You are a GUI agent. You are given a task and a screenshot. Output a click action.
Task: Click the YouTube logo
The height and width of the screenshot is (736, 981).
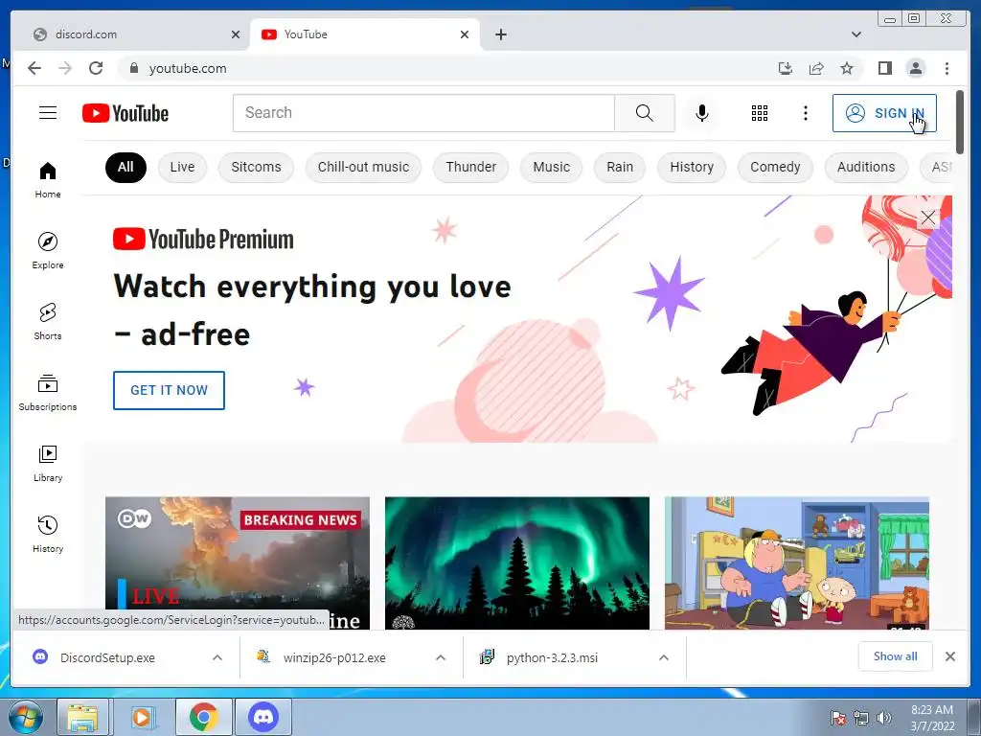[x=125, y=113]
